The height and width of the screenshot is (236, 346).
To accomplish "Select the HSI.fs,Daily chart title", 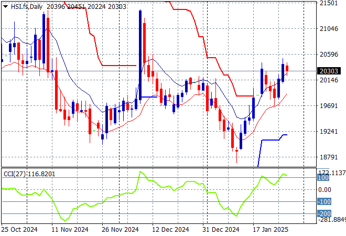I will 27,7.
